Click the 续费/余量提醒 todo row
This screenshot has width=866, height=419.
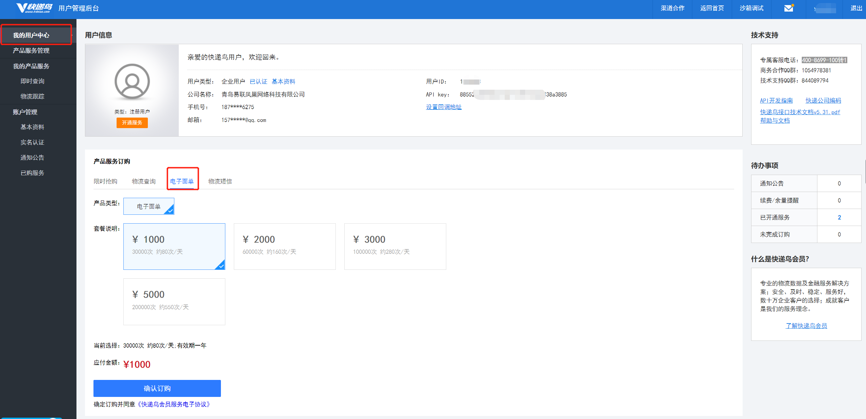click(806, 200)
